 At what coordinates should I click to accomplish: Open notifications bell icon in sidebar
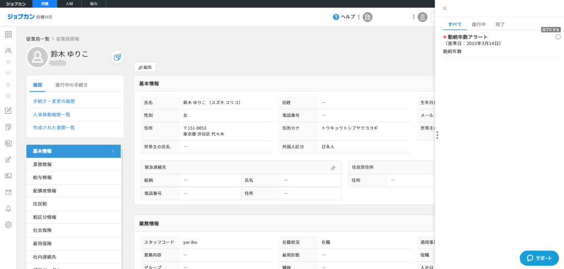pos(8,208)
